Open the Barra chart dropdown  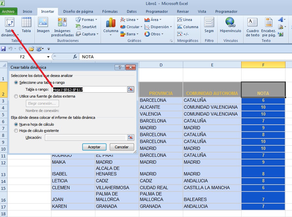click(129, 34)
